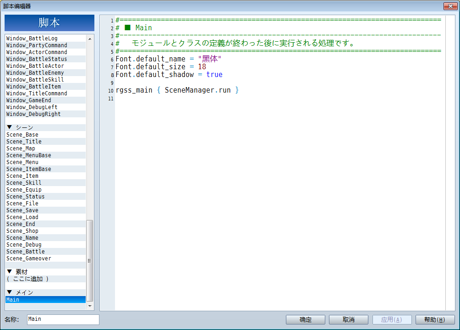Open the Scene_Save script
460x330 pixels.
pos(45,210)
